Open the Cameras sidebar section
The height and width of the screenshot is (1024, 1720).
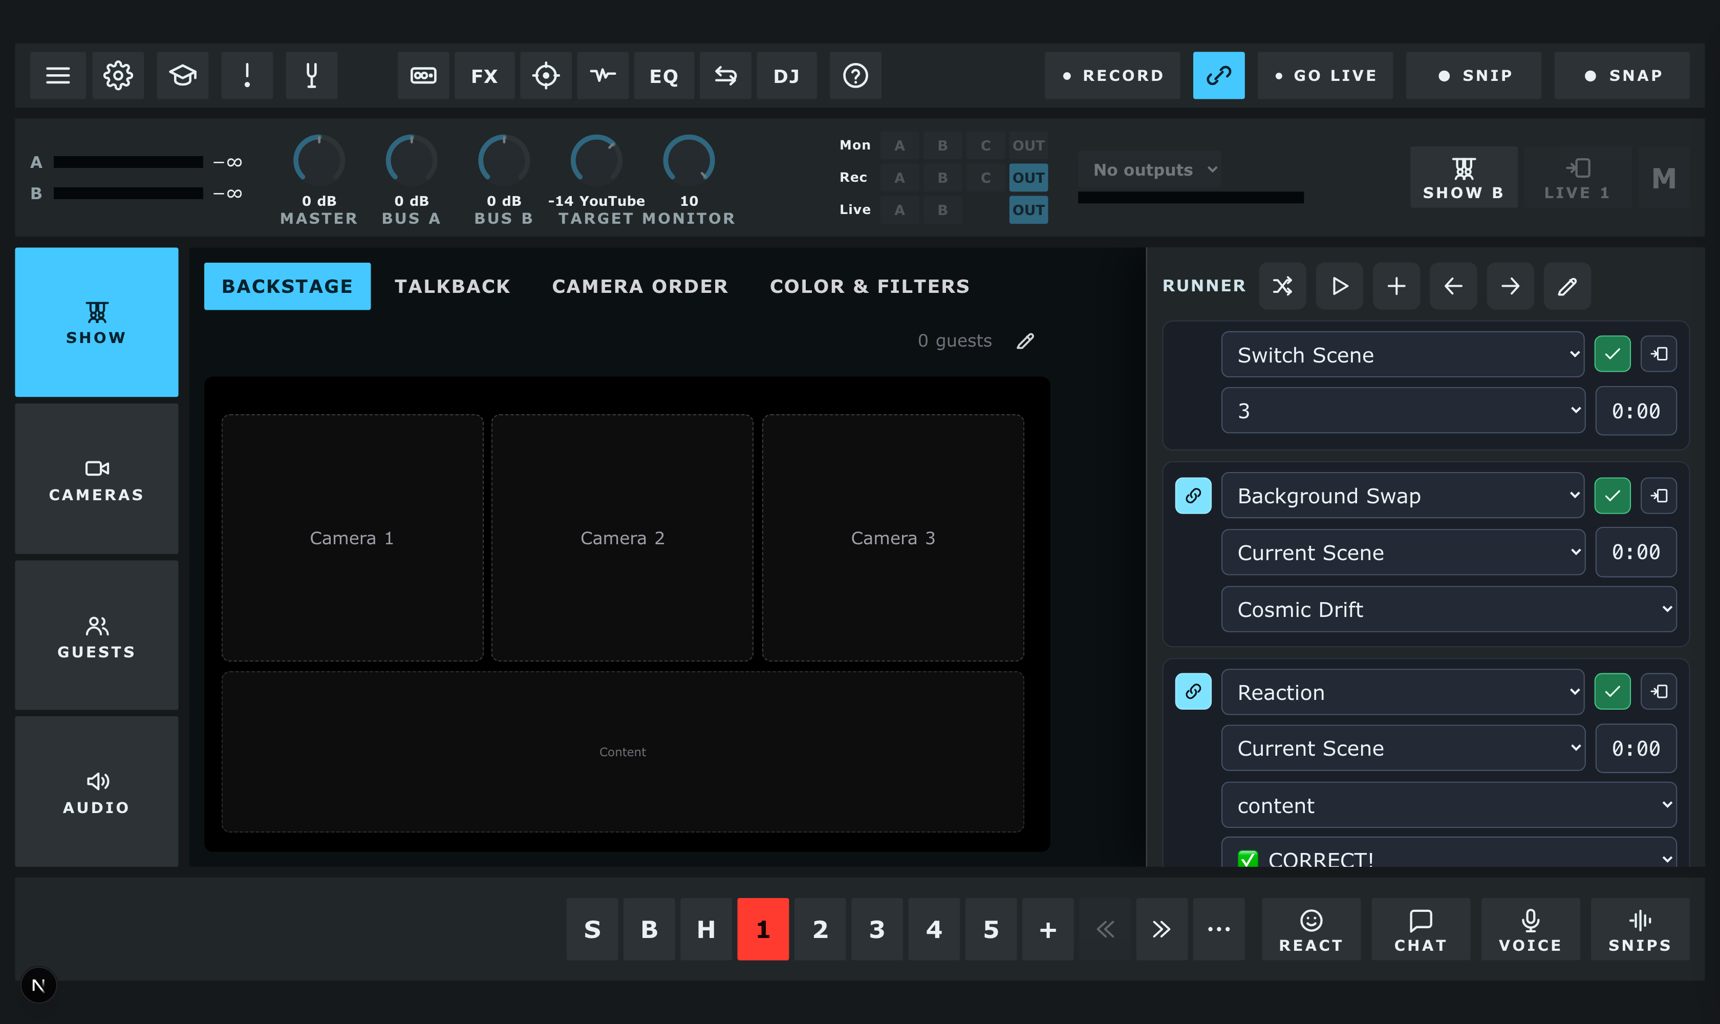pyautogui.click(x=97, y=479)
